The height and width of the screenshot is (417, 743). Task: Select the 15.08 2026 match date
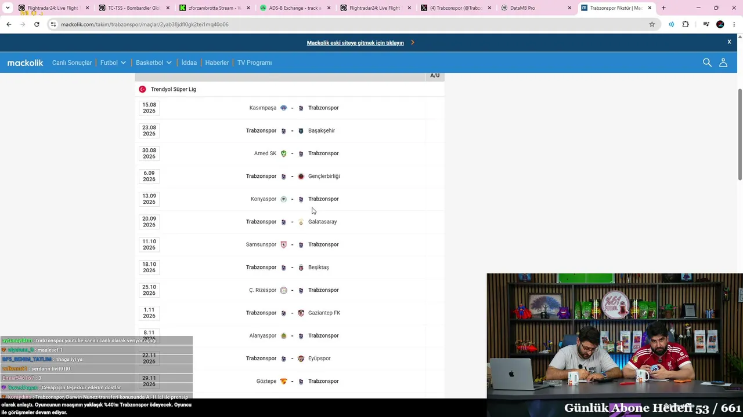point(149,108)
